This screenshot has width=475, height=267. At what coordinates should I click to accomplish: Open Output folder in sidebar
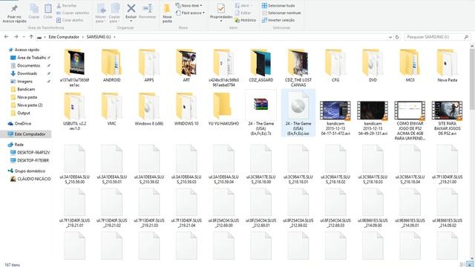pos(21,113)
